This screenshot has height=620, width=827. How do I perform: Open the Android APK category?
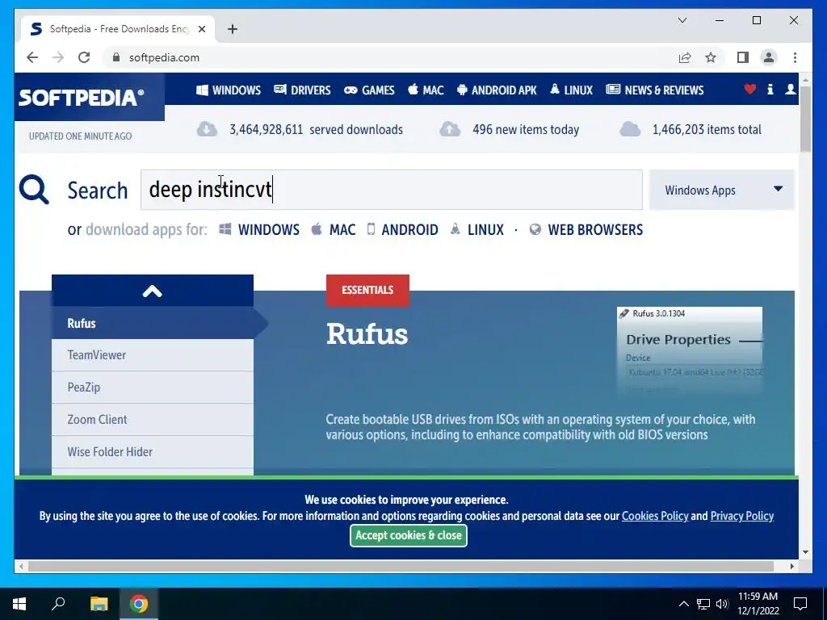(497, 90)
